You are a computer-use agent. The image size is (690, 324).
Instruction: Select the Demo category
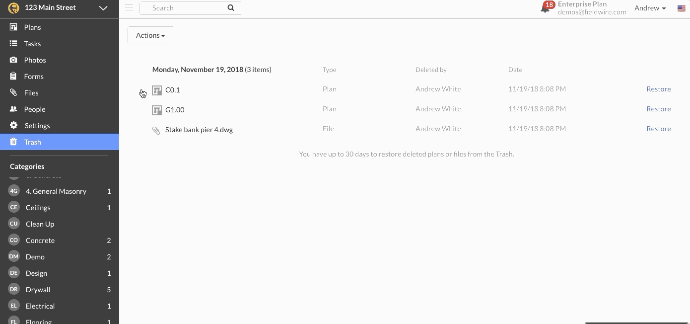60,257
